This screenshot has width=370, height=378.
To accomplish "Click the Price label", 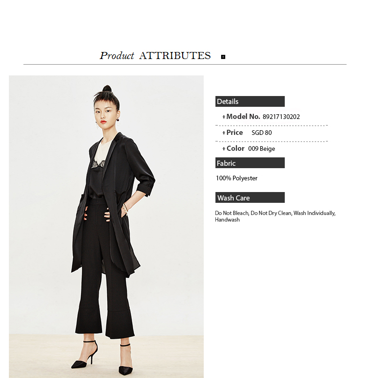I will (235, 133).
